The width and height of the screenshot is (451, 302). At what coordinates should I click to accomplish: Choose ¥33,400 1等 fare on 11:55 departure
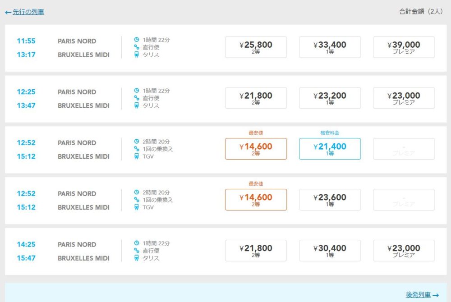330,47
